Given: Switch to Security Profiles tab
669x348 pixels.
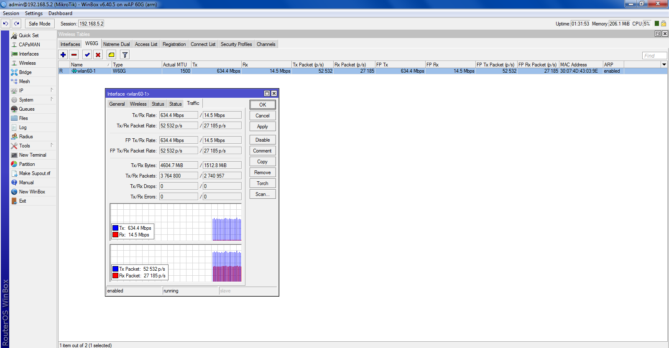Looking at the screenshot, I should tap(236, 44).
